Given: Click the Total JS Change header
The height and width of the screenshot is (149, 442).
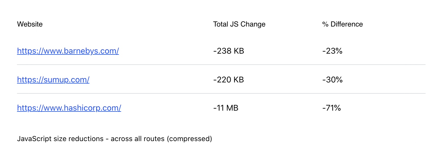Looking at the screenshot, I should pyautogui.click(x=239, y=24).
